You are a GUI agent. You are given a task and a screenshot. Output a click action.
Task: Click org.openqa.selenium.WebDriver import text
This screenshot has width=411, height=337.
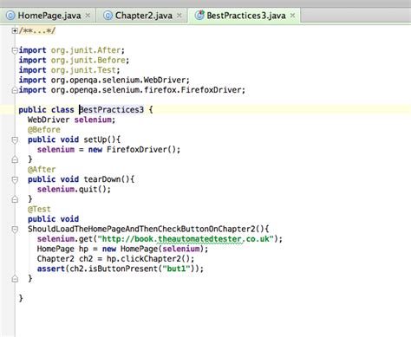[x=118, y=80]
